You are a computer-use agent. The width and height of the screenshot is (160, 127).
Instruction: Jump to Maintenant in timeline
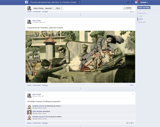coord(143,13)
